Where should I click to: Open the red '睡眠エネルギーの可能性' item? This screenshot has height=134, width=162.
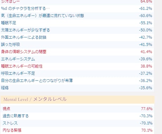[x=22, y=66]
